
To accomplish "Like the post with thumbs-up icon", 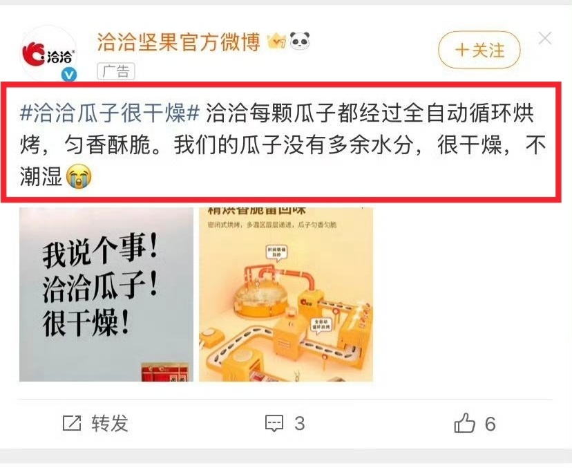I will point(464,423).
